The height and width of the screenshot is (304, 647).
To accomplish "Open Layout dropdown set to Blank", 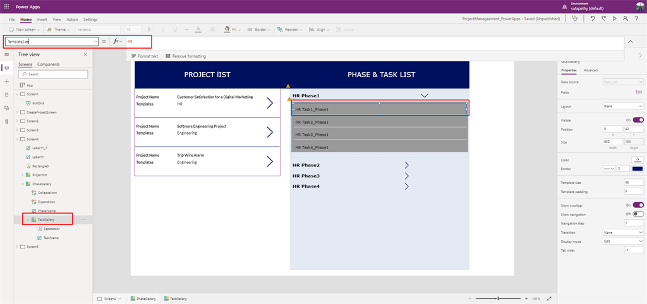I will [623, 106].
